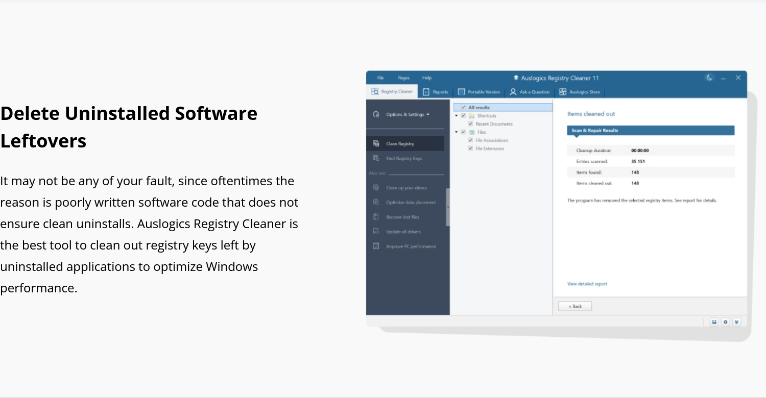Collapse the Files tree node arrow
The width and height of the screenshot is (766, 398).
(x=457, y=132)
